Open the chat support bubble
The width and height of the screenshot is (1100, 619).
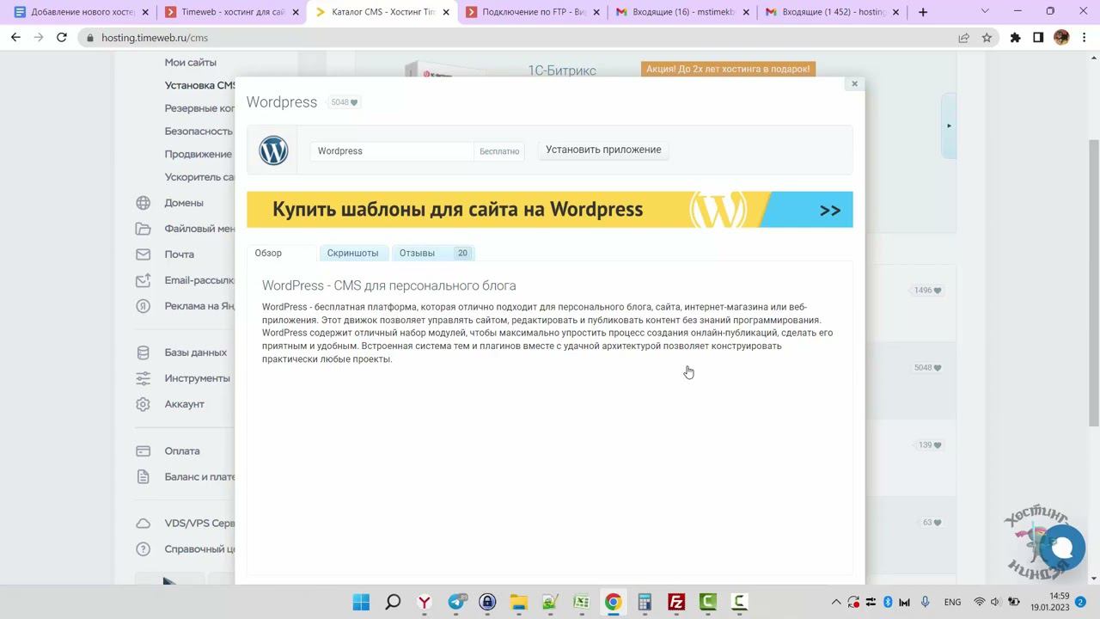click(1062, 548)
